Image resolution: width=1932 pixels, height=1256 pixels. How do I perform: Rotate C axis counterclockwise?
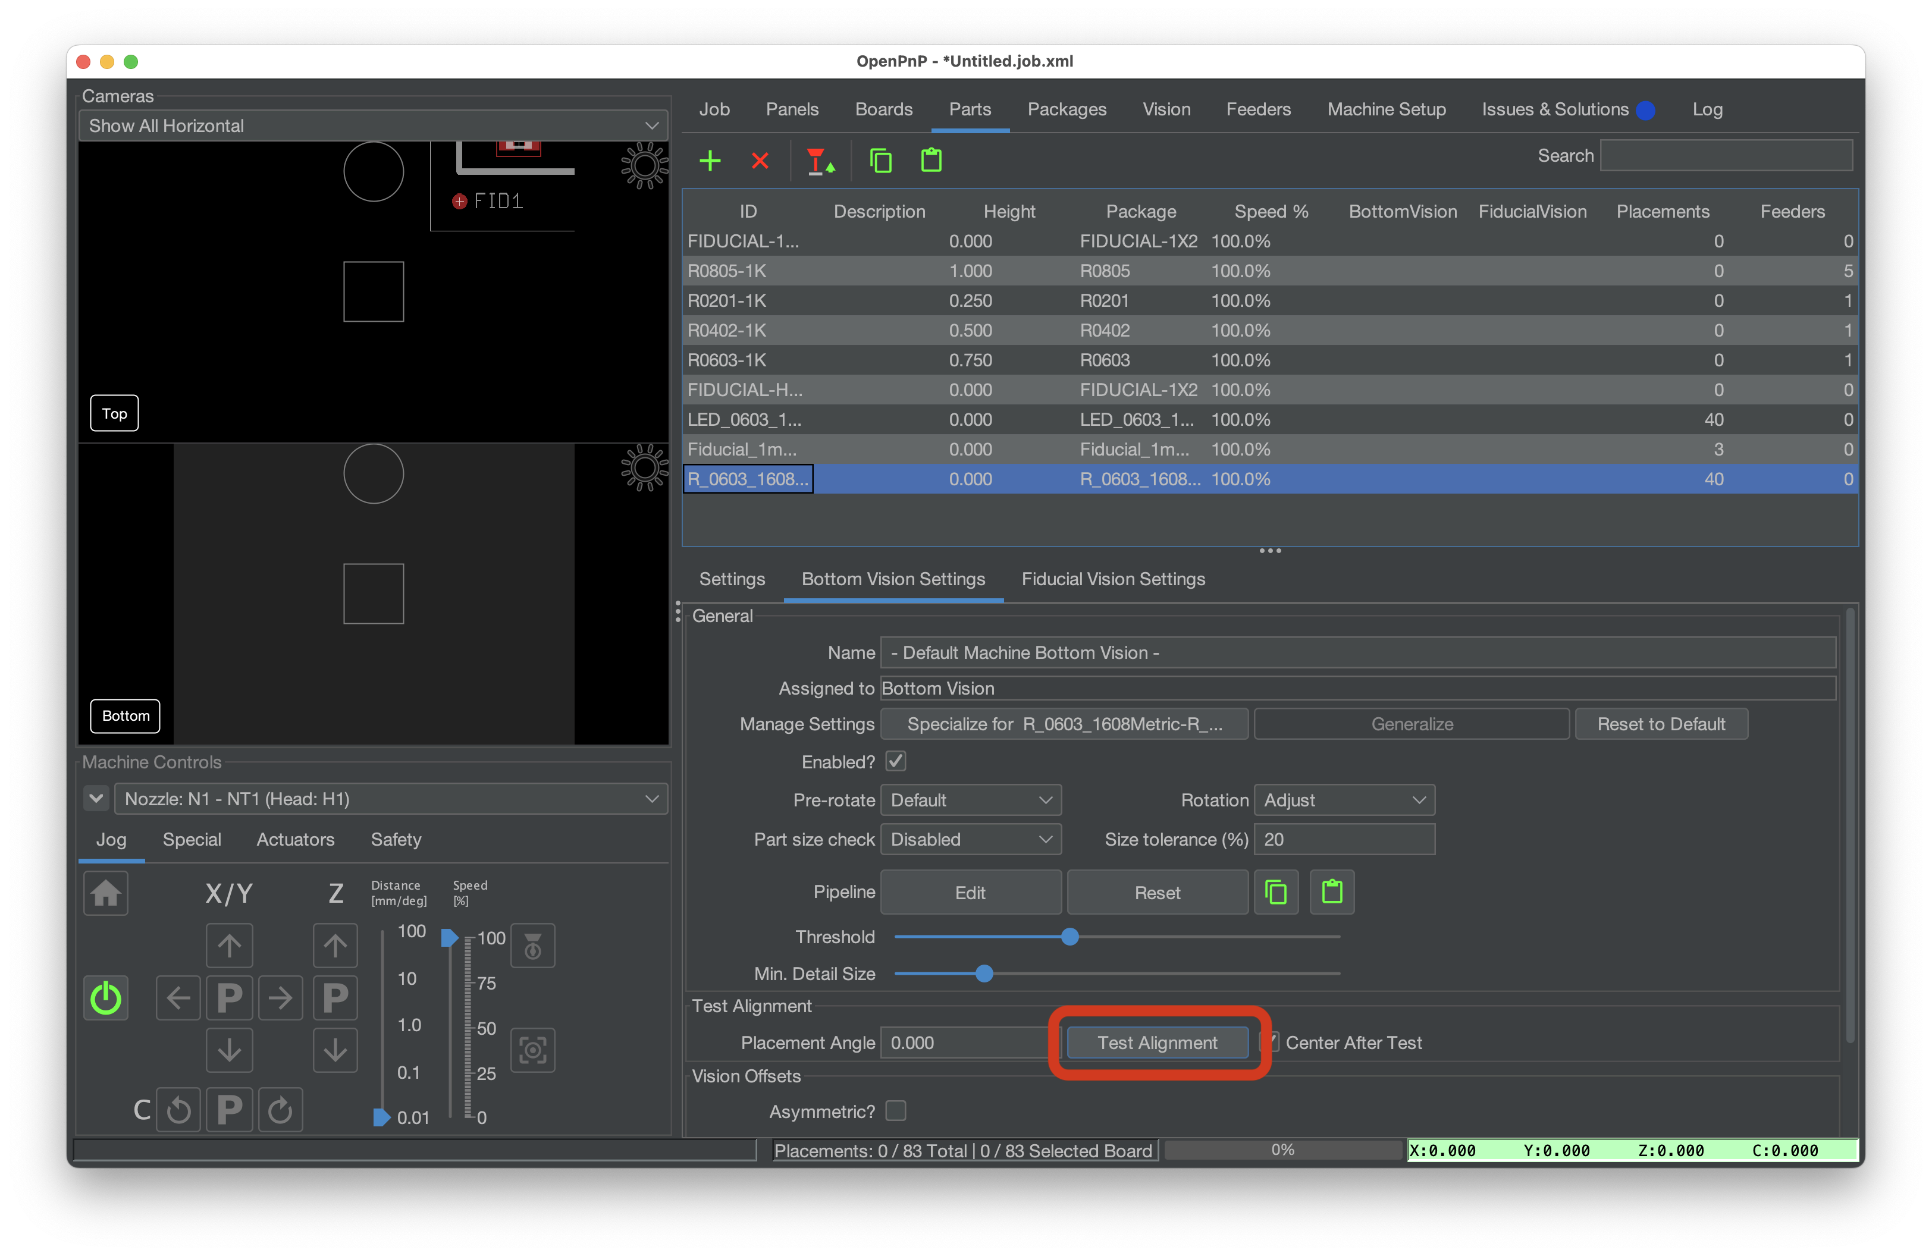click(x=178, y=1109)
